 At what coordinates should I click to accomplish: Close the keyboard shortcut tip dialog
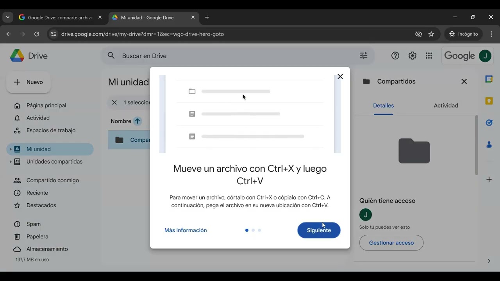click(340, 76)
